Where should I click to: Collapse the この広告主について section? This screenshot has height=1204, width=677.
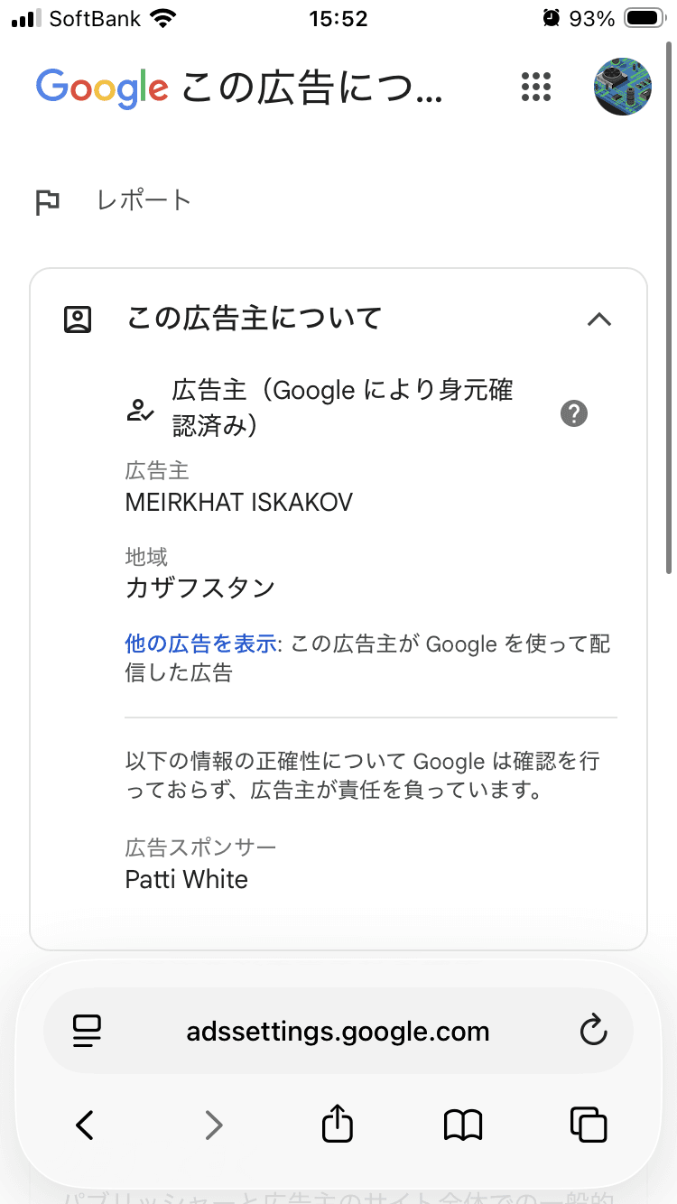tap(599, 319)
